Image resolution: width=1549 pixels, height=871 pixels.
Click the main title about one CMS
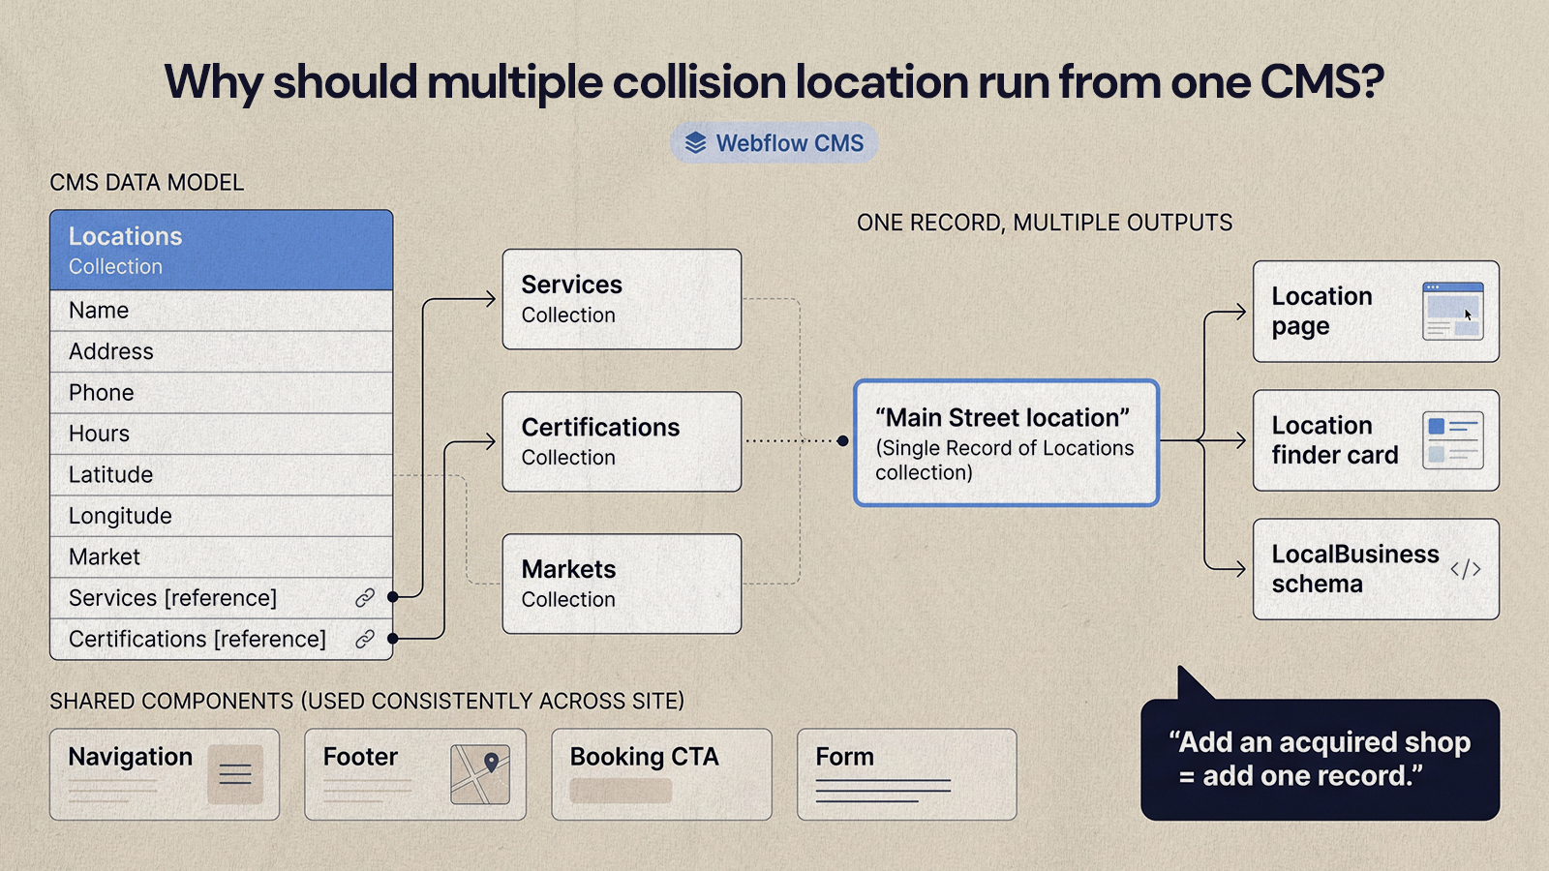click(774, 82)
